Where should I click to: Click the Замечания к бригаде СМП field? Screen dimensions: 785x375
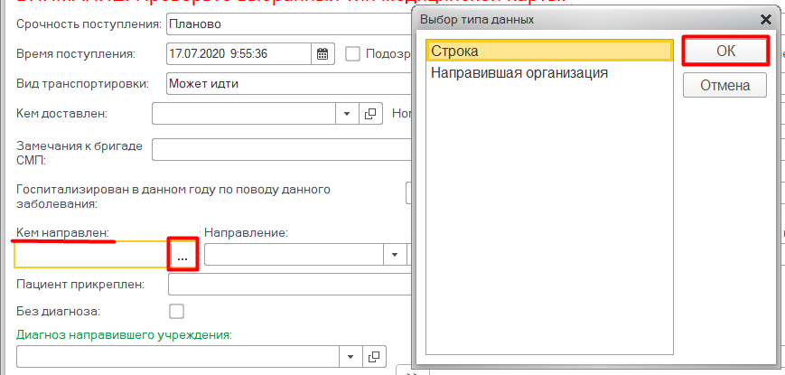click(280, 149)
